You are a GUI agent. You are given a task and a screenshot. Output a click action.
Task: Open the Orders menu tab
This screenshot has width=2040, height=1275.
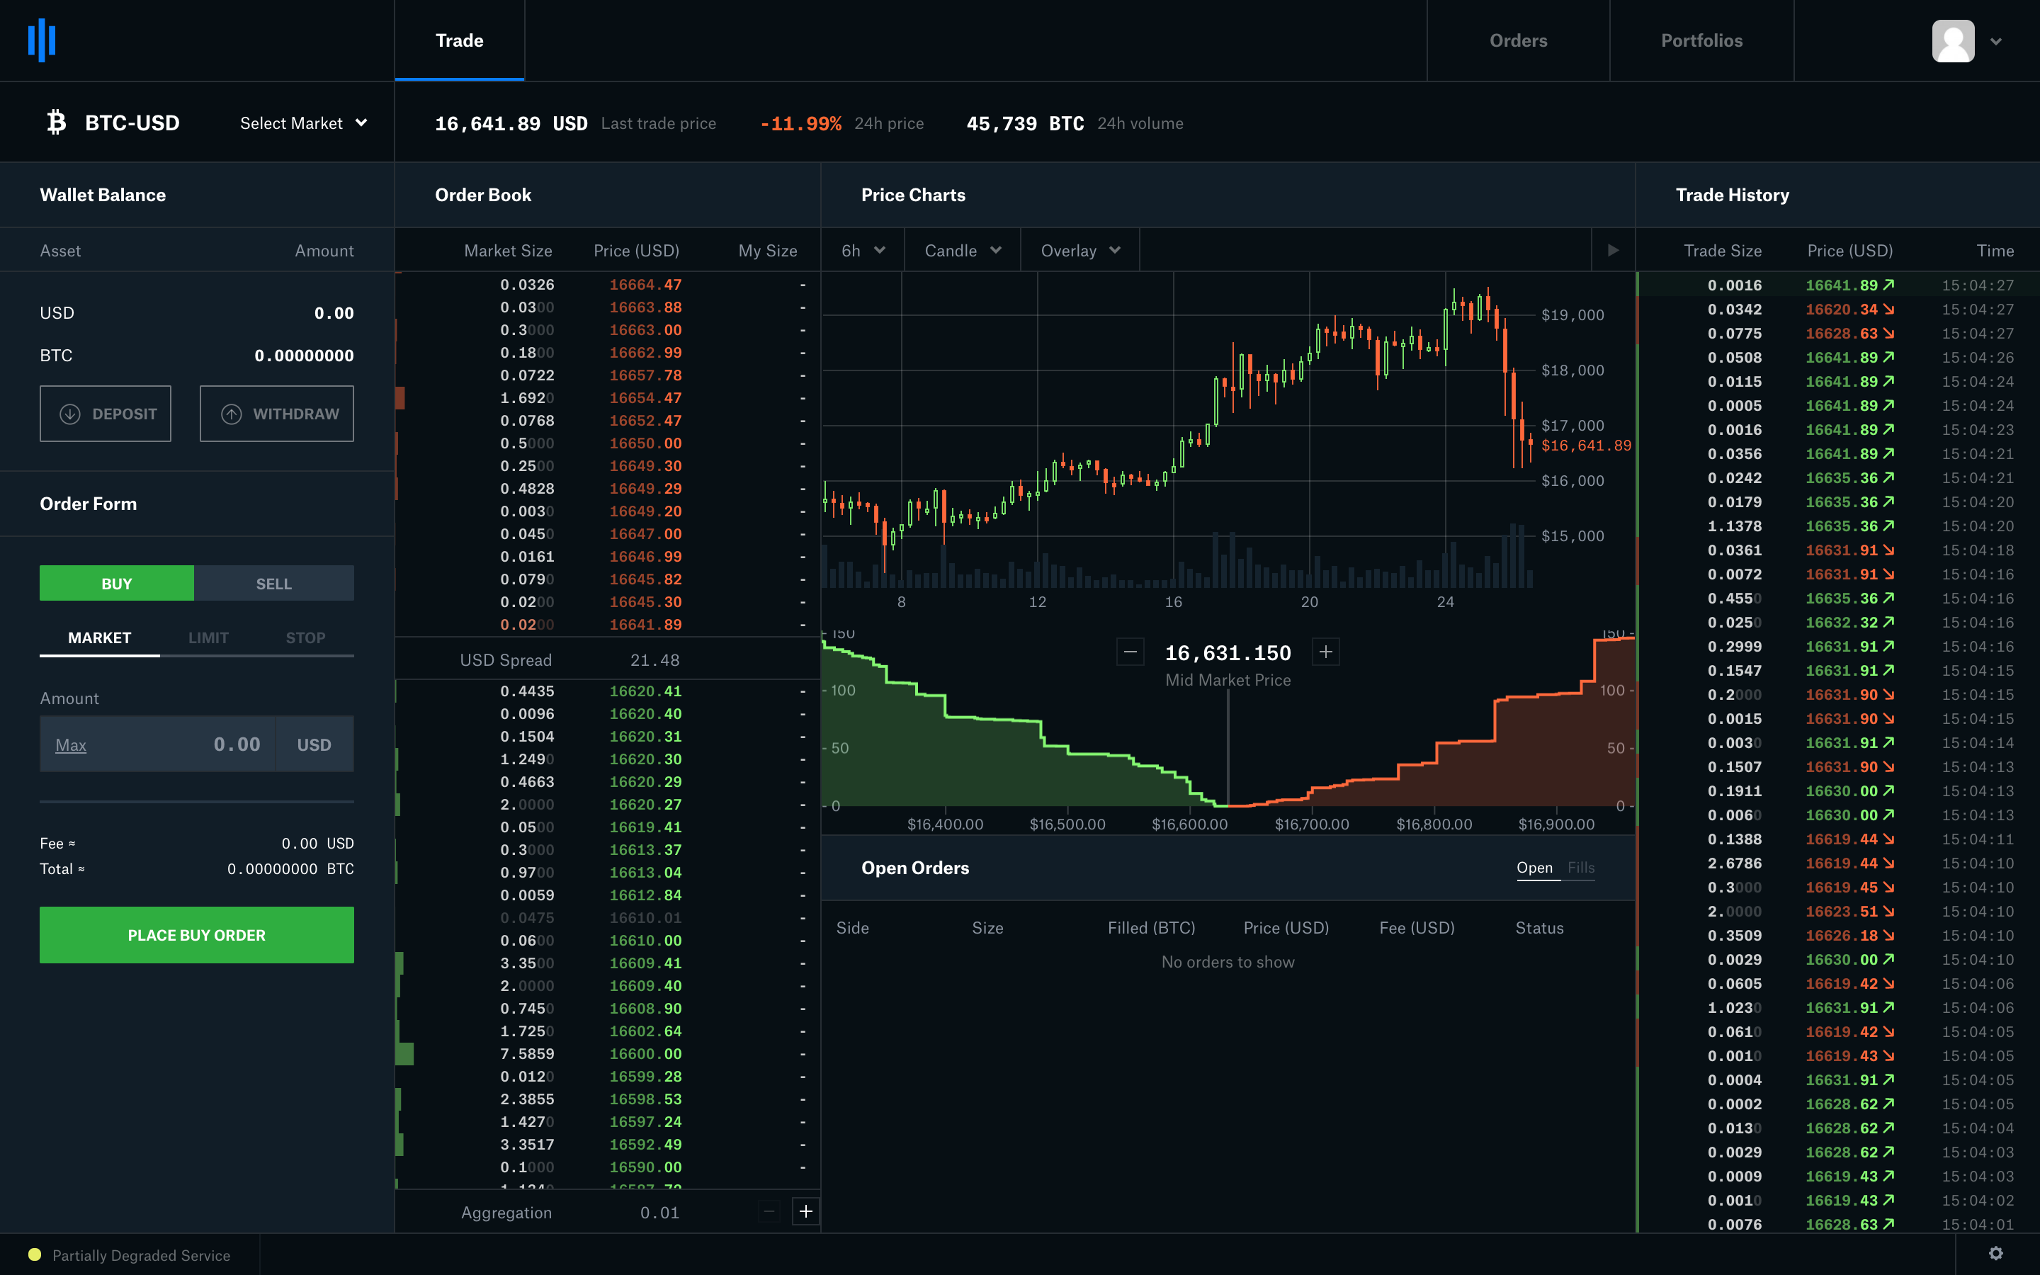tap(1519, 40)
